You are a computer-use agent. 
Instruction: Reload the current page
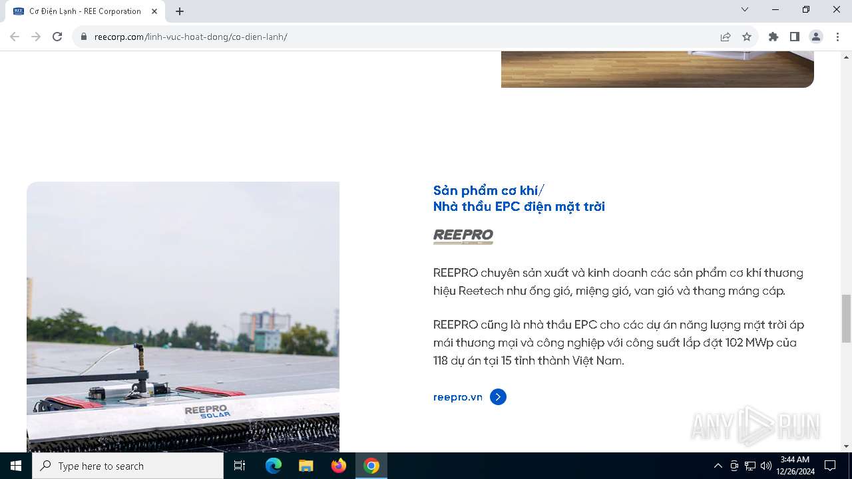(x=57, y=37)
